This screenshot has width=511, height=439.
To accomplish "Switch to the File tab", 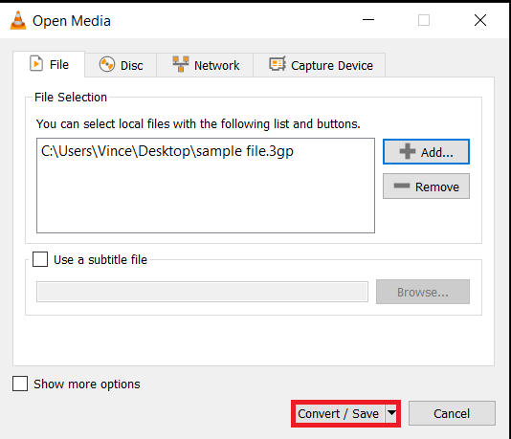I will point(49,64).
